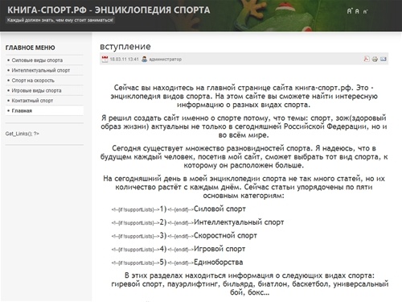Screen dimensions: 402x302
Task: Click list entry Игровой спорт
Action: pos(219,249)
